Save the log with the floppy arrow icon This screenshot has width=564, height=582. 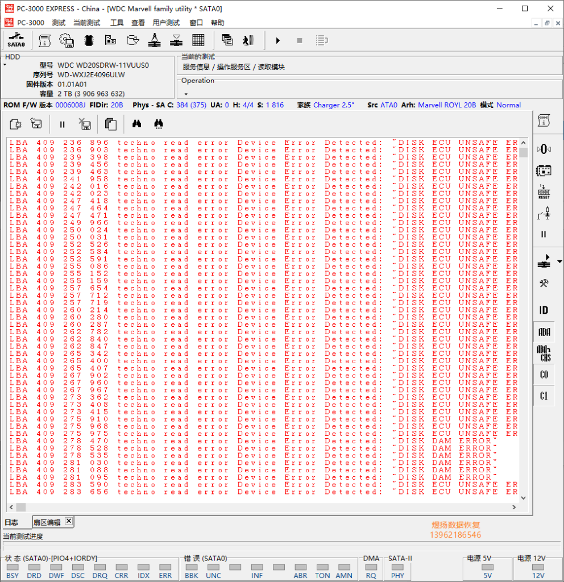(36, 123)
